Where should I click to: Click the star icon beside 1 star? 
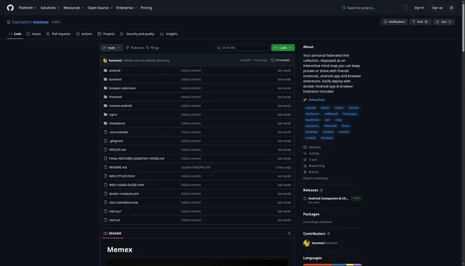pyautogui.click(x=305, y=159)
